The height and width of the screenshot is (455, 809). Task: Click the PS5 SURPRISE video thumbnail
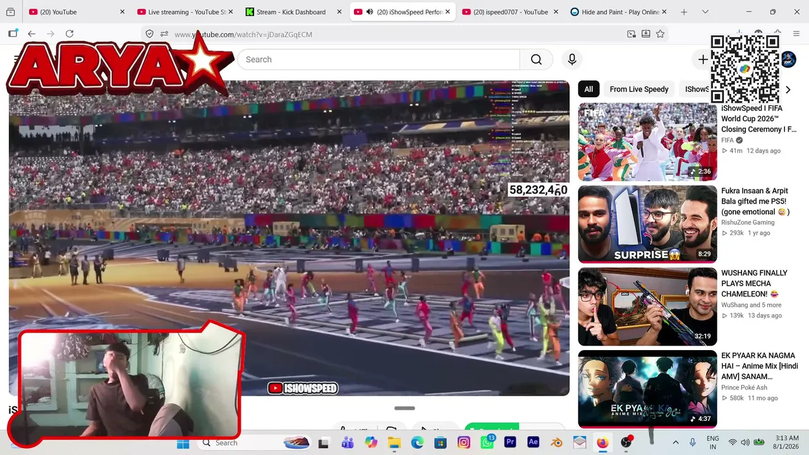[647, 224]
